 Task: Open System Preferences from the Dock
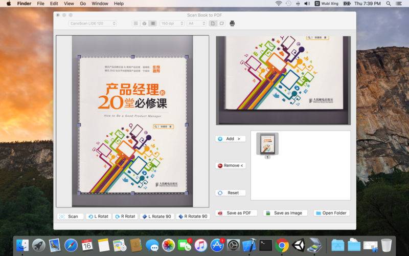click(x=233, y=245)
